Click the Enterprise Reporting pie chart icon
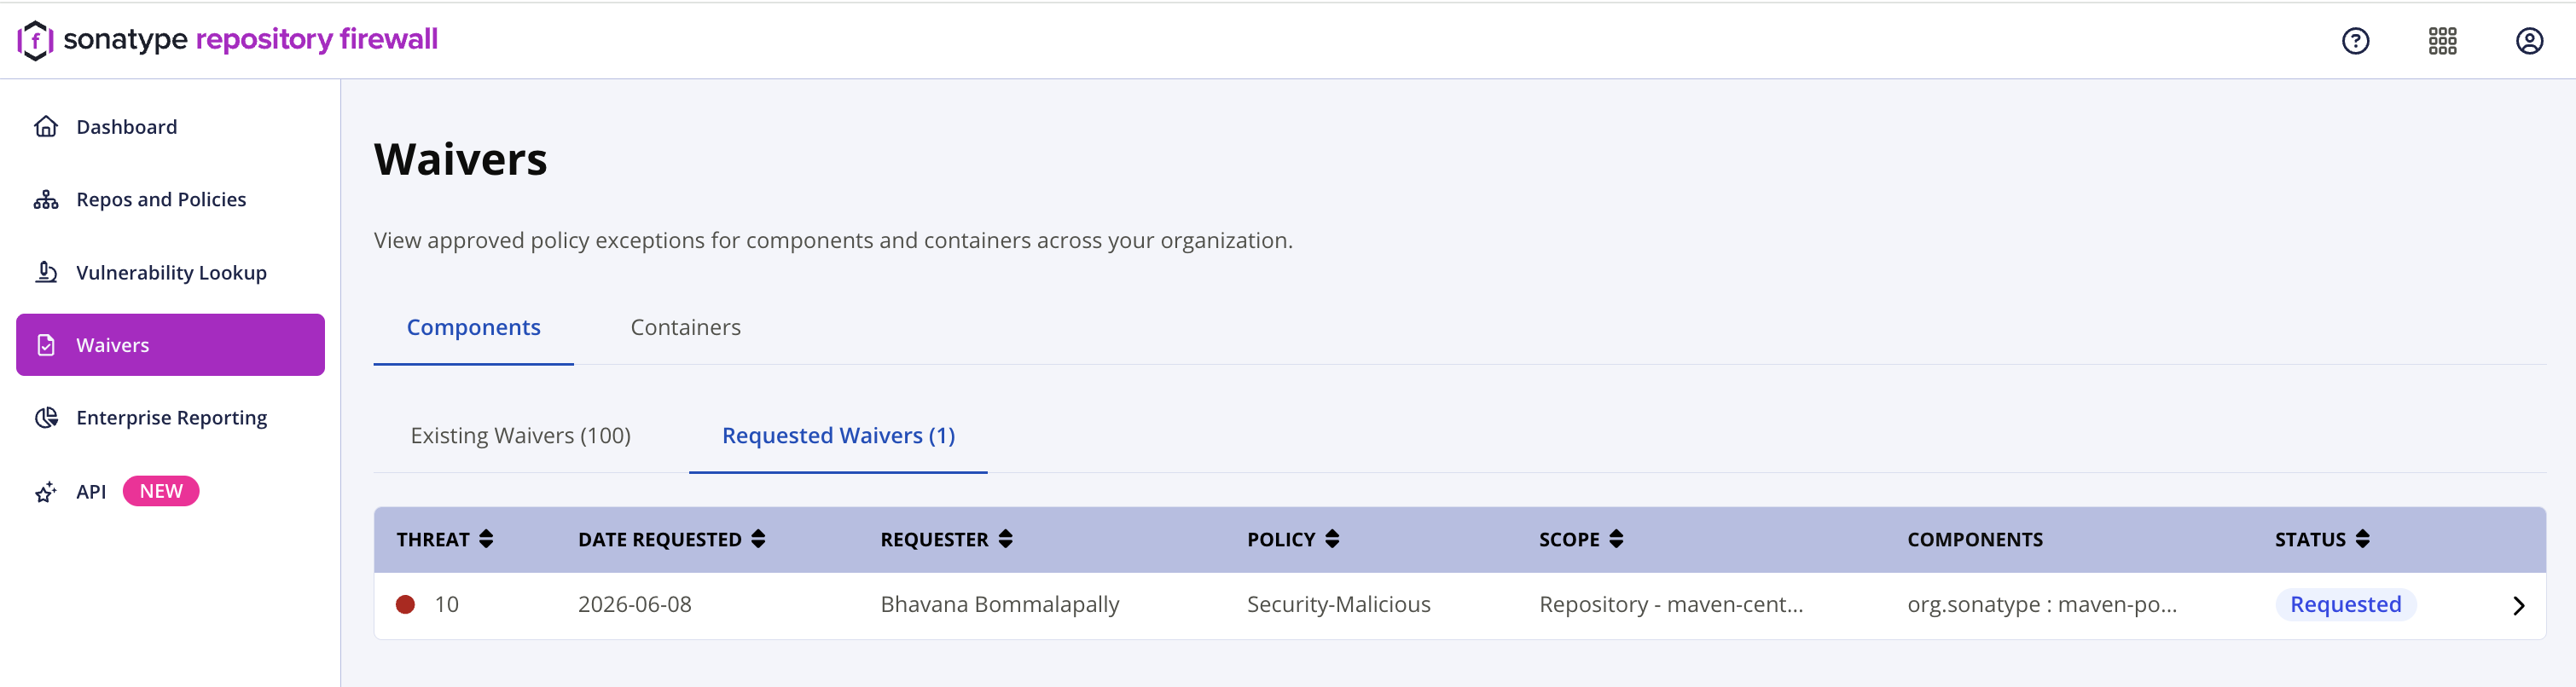 [x=46, y=418]
